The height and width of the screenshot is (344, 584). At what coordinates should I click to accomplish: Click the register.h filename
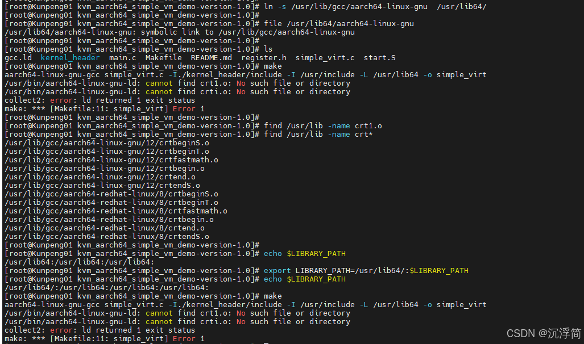(263, 57)
